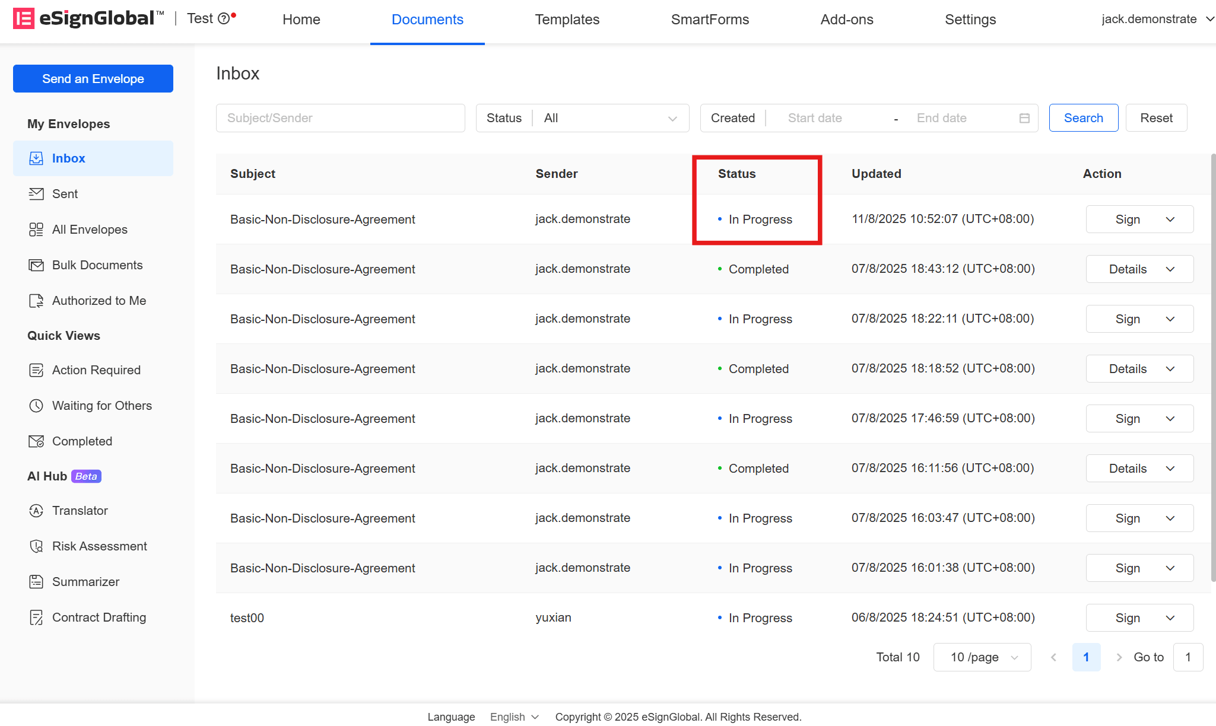This screenshot has height=726, width=1216.
Task: Focus the Subject/Sender search field
Action: click(340, 118)
